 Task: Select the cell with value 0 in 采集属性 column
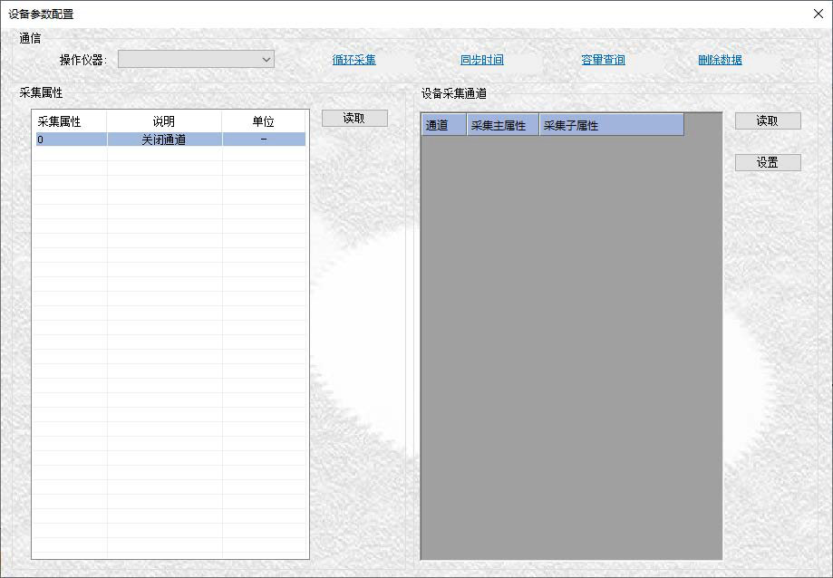click(x=72, y=140)
